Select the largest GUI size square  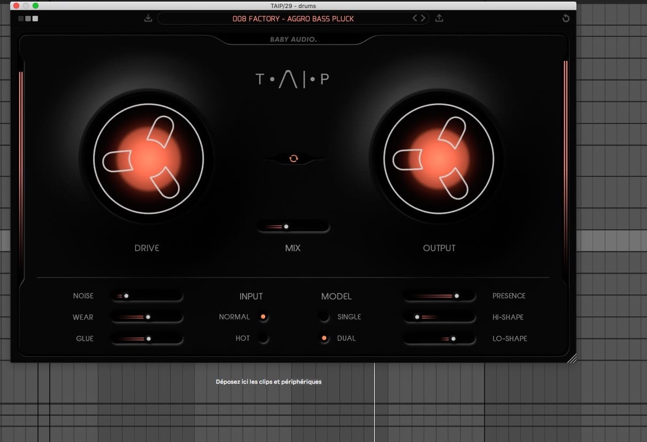[x=35, y=18]
